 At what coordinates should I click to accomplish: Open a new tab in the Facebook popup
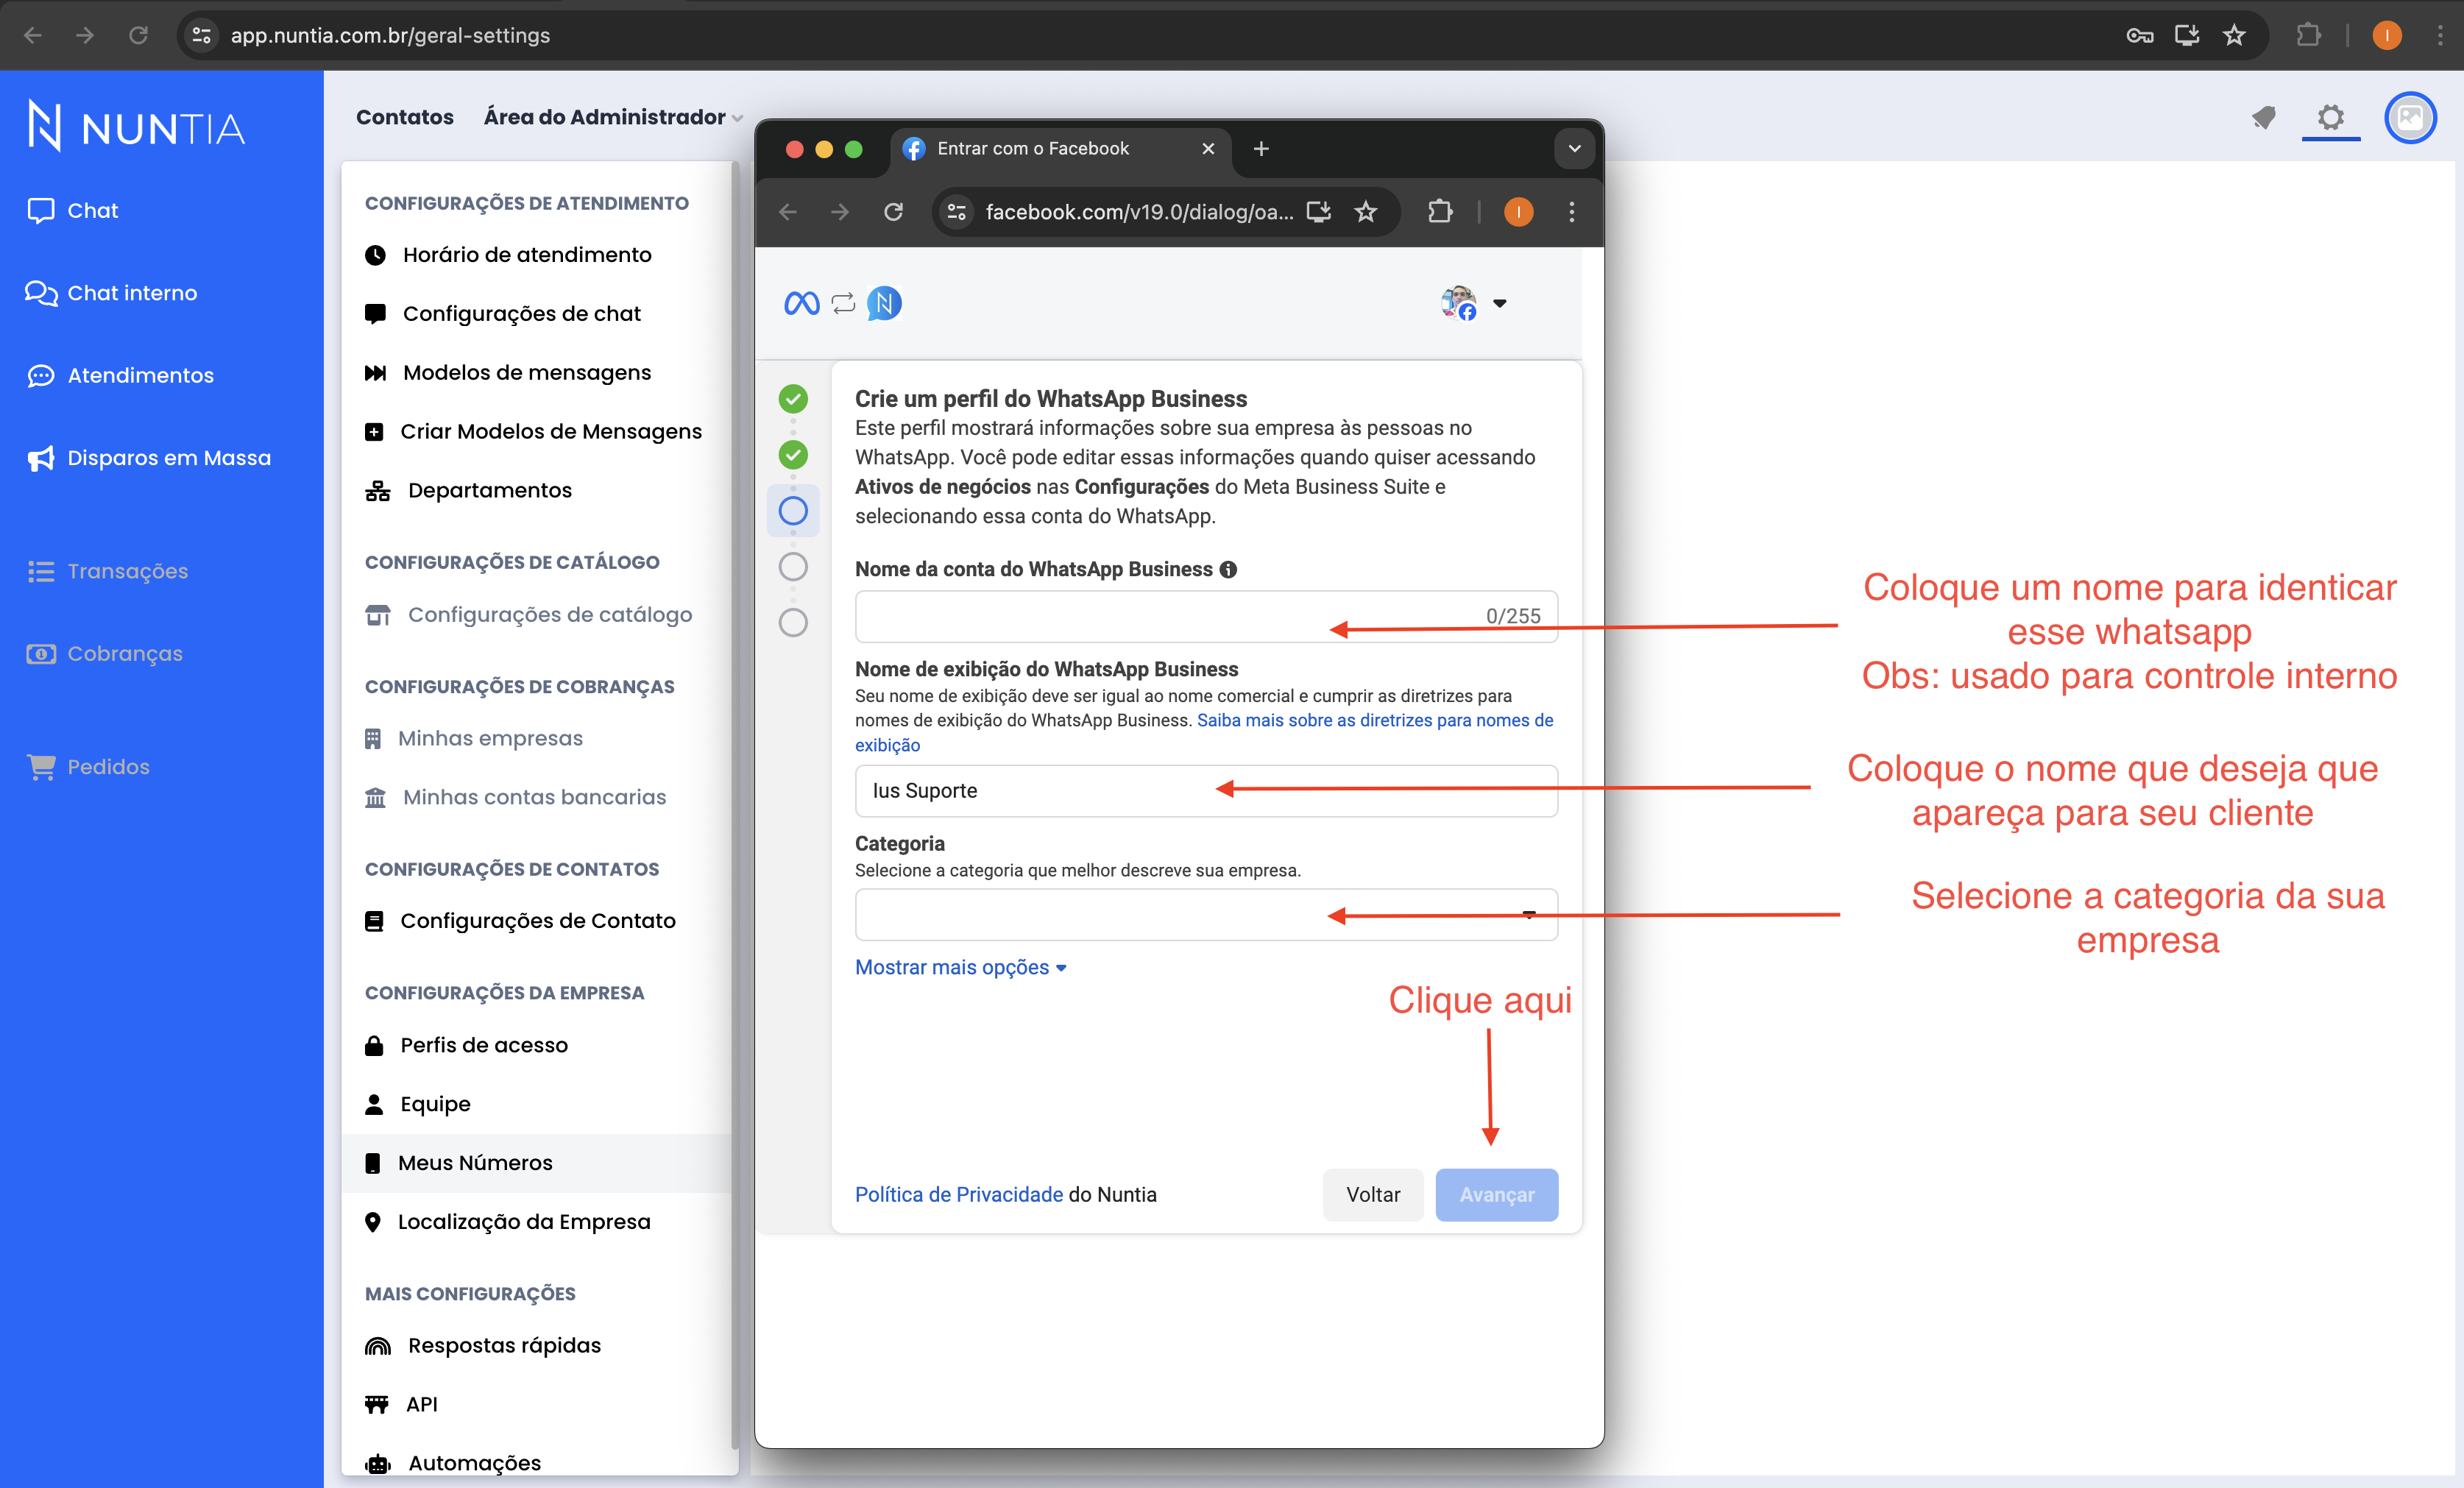1261,149
